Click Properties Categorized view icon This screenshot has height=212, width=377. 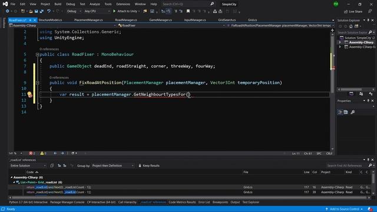coord(340,112)
